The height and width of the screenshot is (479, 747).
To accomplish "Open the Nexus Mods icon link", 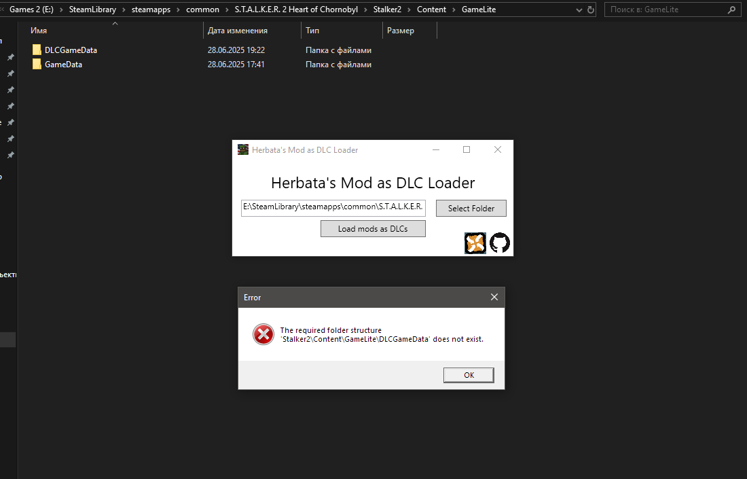I will 475,243.
